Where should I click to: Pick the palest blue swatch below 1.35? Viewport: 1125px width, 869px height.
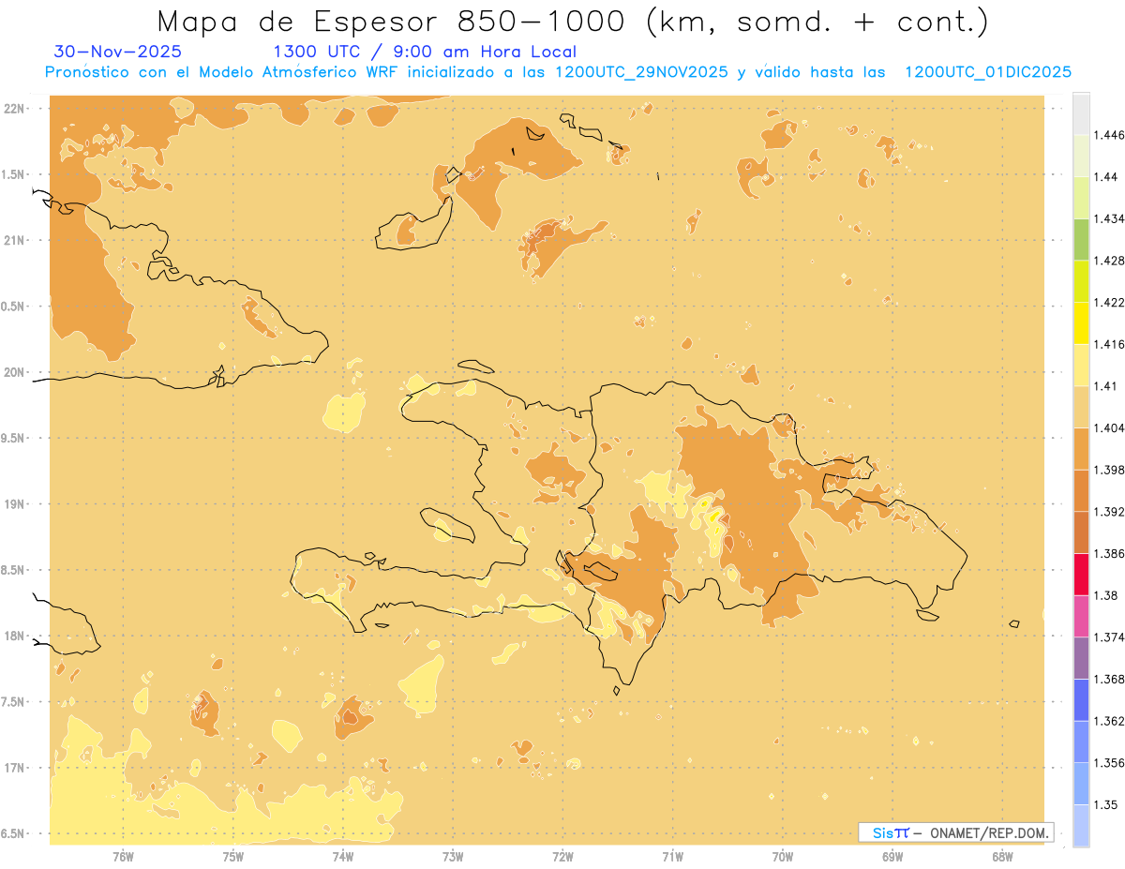[1081, 825]
